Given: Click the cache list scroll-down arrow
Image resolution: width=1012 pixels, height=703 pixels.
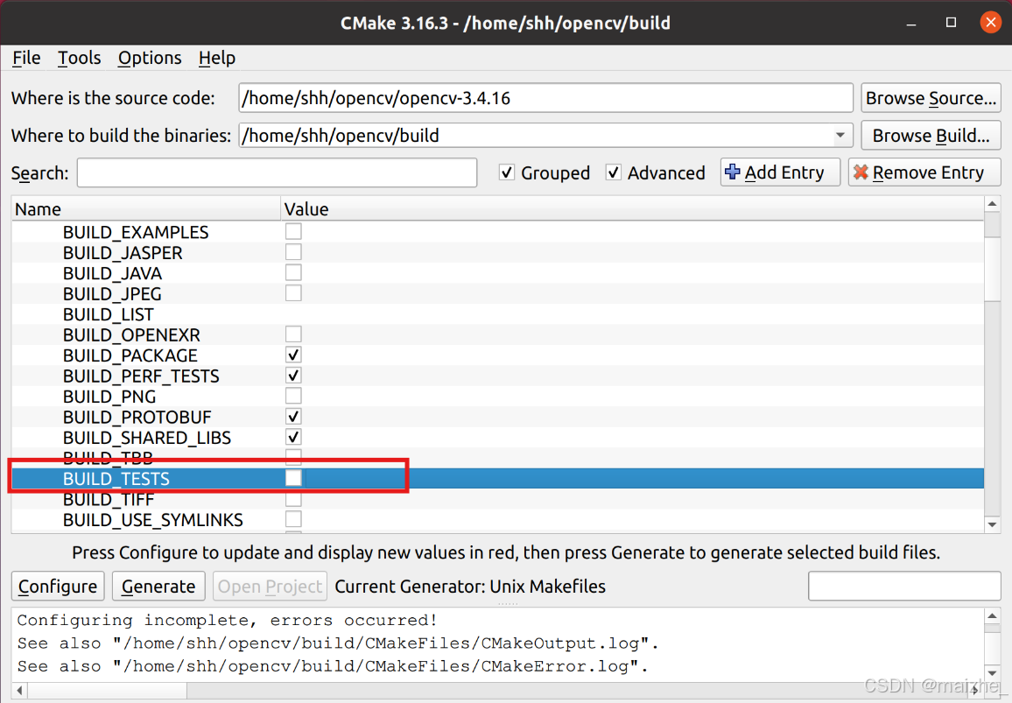Looking at the screenshot, I should point(992,524).
